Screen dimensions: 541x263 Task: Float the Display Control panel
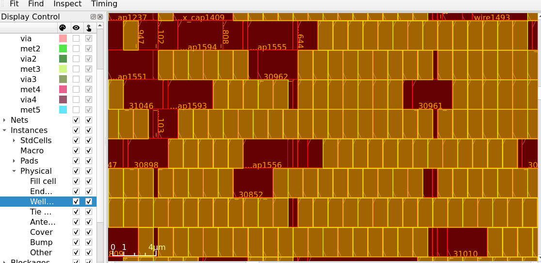(x=93, y=16)
